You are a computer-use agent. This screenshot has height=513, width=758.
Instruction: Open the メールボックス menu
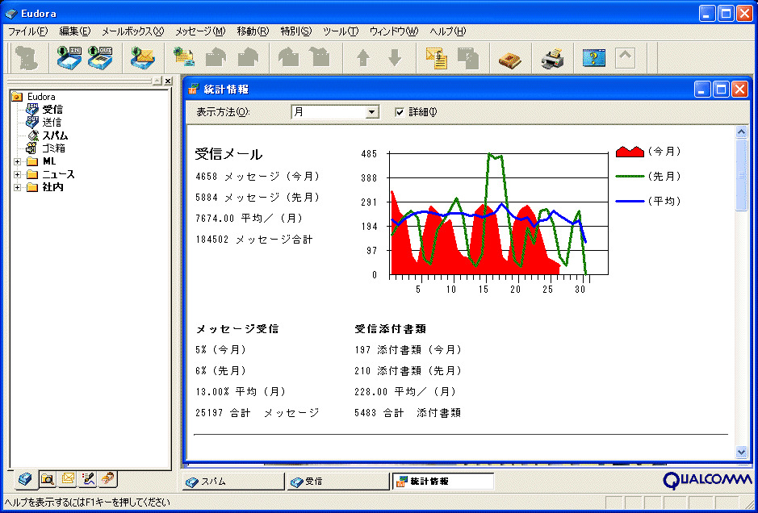coord(132,31)
